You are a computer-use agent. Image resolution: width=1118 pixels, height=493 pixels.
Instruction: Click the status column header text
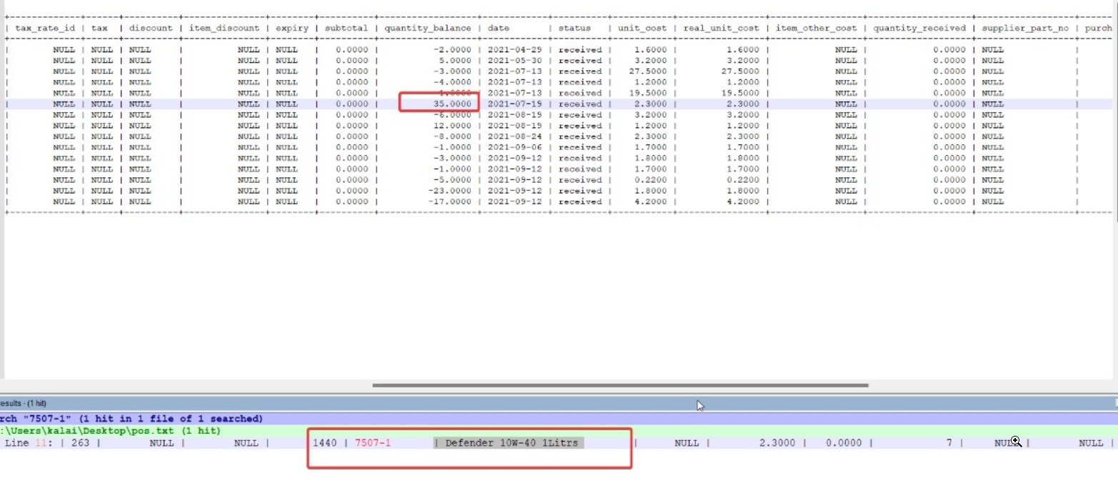pos(574,29)
